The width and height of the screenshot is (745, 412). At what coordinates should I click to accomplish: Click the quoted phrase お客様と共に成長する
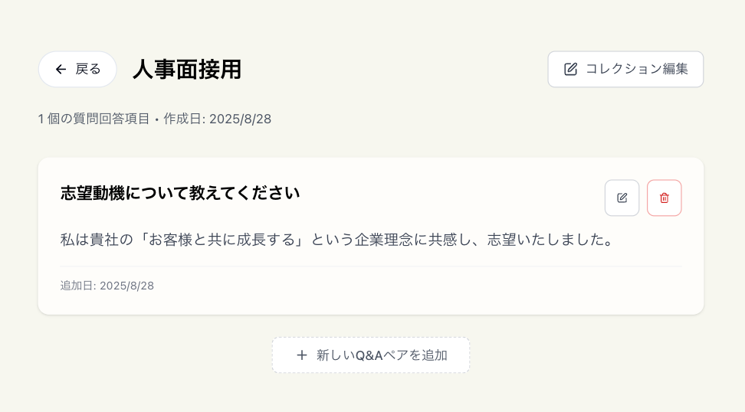tap(222, 240)
